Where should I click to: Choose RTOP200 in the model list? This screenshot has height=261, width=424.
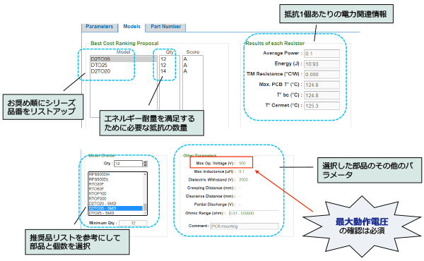pyautogui.click(x=115, y=199)
